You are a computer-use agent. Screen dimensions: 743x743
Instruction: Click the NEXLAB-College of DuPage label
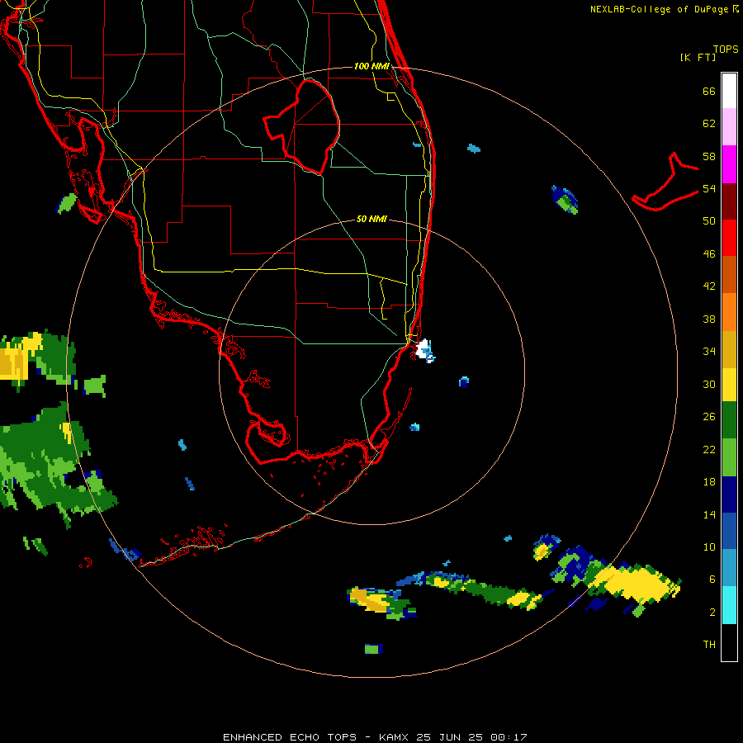[664, 9]
